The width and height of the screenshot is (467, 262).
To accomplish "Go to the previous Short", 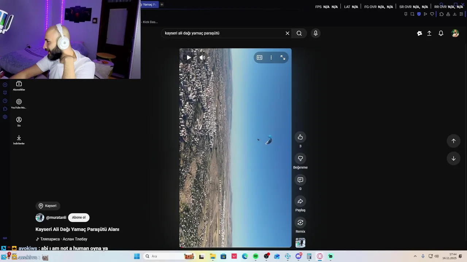I will 454,141.
